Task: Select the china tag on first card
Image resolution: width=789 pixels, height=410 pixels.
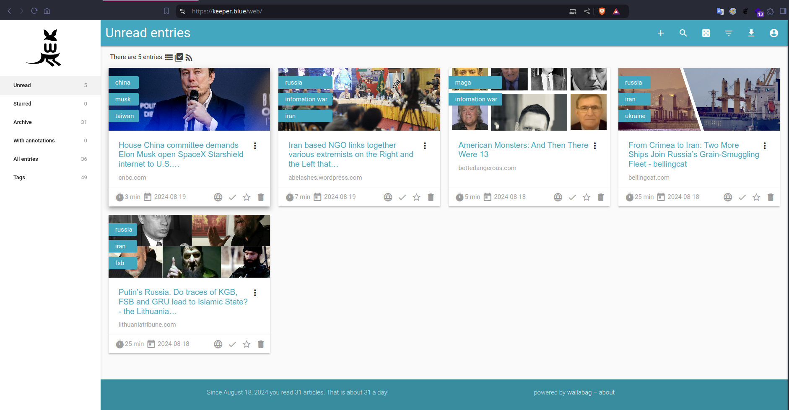Action: (x=123, y=83)
